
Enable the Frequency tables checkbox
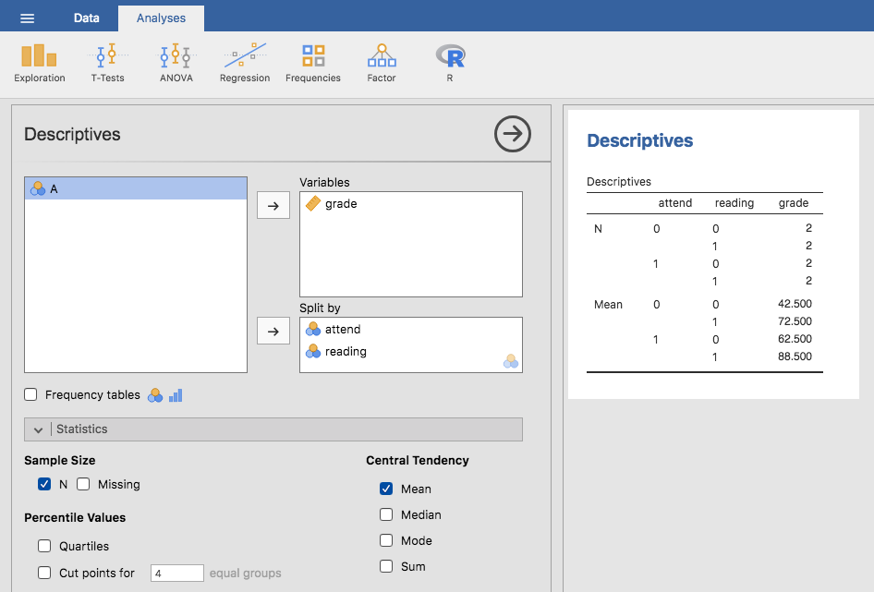[31, 394]
